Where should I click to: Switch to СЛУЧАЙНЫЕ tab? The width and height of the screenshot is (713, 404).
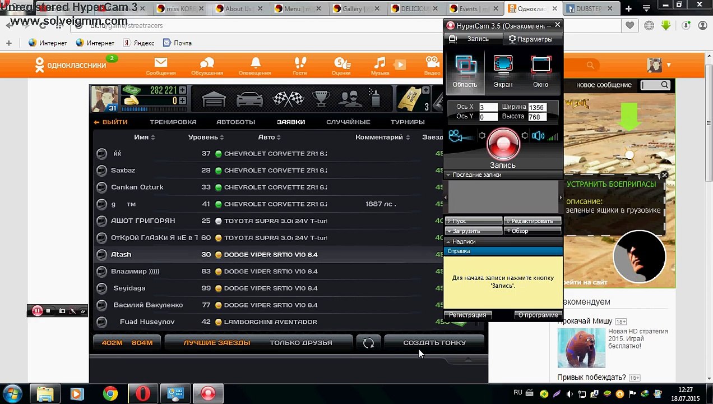click(348, 122)
